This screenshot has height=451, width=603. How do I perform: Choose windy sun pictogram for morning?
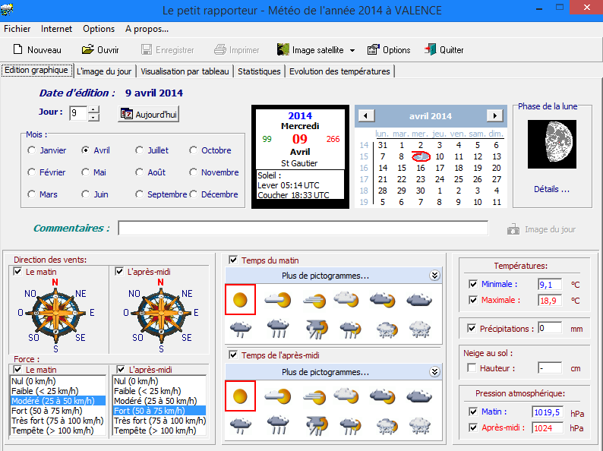(x=314, y=300)
